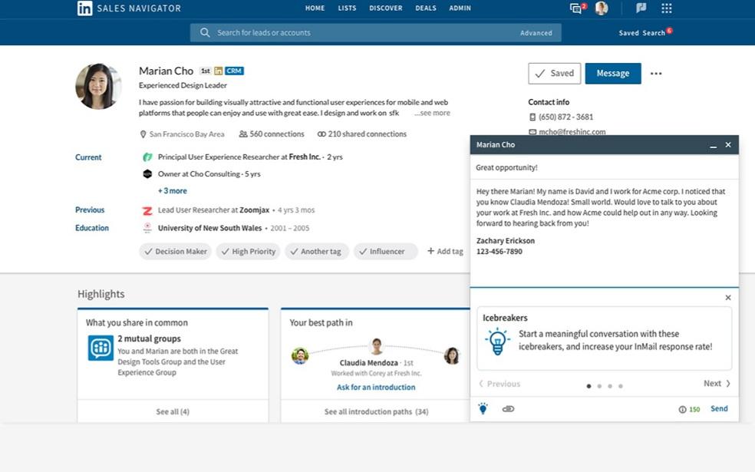Send the InMail message
Screen dimensions: 755x472
tap(719, 408)
